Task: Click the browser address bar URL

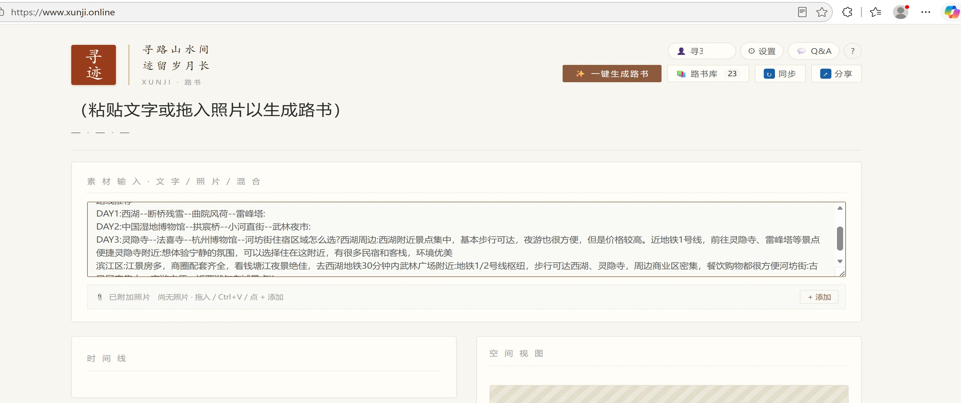Action: coord(63,12)
